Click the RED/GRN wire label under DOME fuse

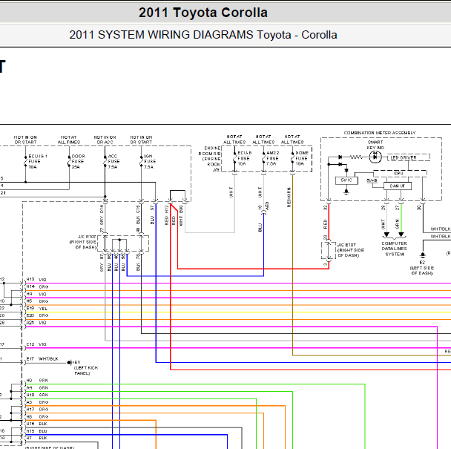[289, 197]
